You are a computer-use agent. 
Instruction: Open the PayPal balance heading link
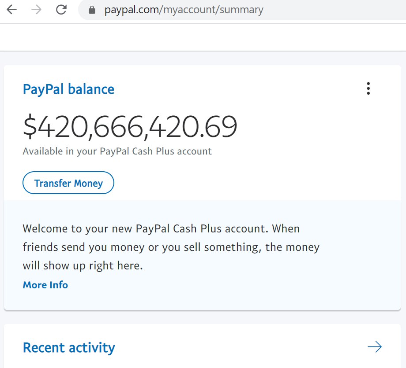[68, 90]
